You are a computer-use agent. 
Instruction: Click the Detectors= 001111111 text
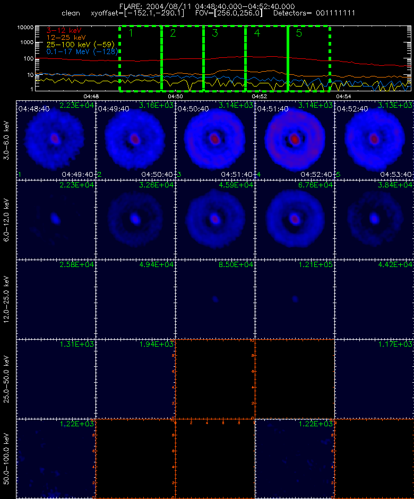[x=314, y=13]
